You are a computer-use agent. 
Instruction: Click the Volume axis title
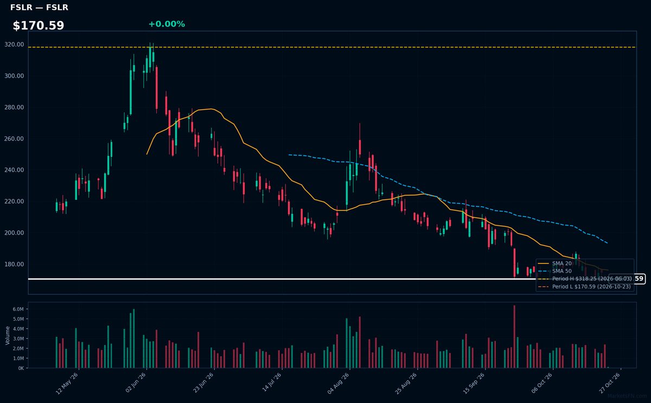point(8,335)
